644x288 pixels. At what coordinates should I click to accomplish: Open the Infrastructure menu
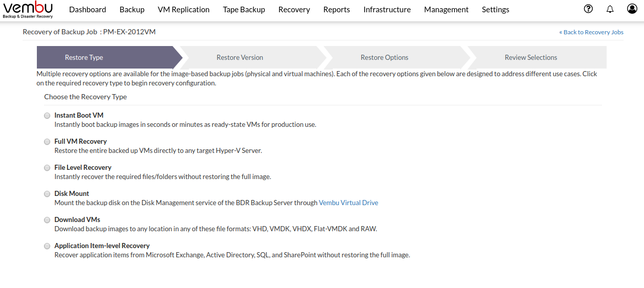(387, 10)
